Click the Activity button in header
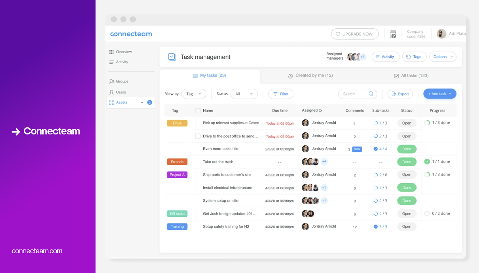The height and width of the screenshot is (273, 479). pos(385,57)
